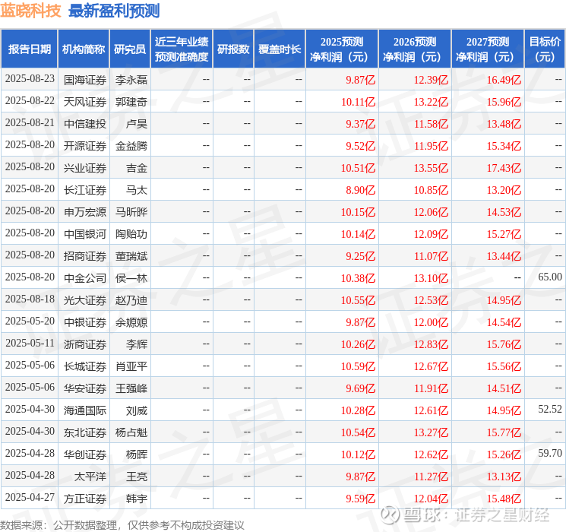Click 8.90亿 in 2025 forecast column

tap(361, 190)
